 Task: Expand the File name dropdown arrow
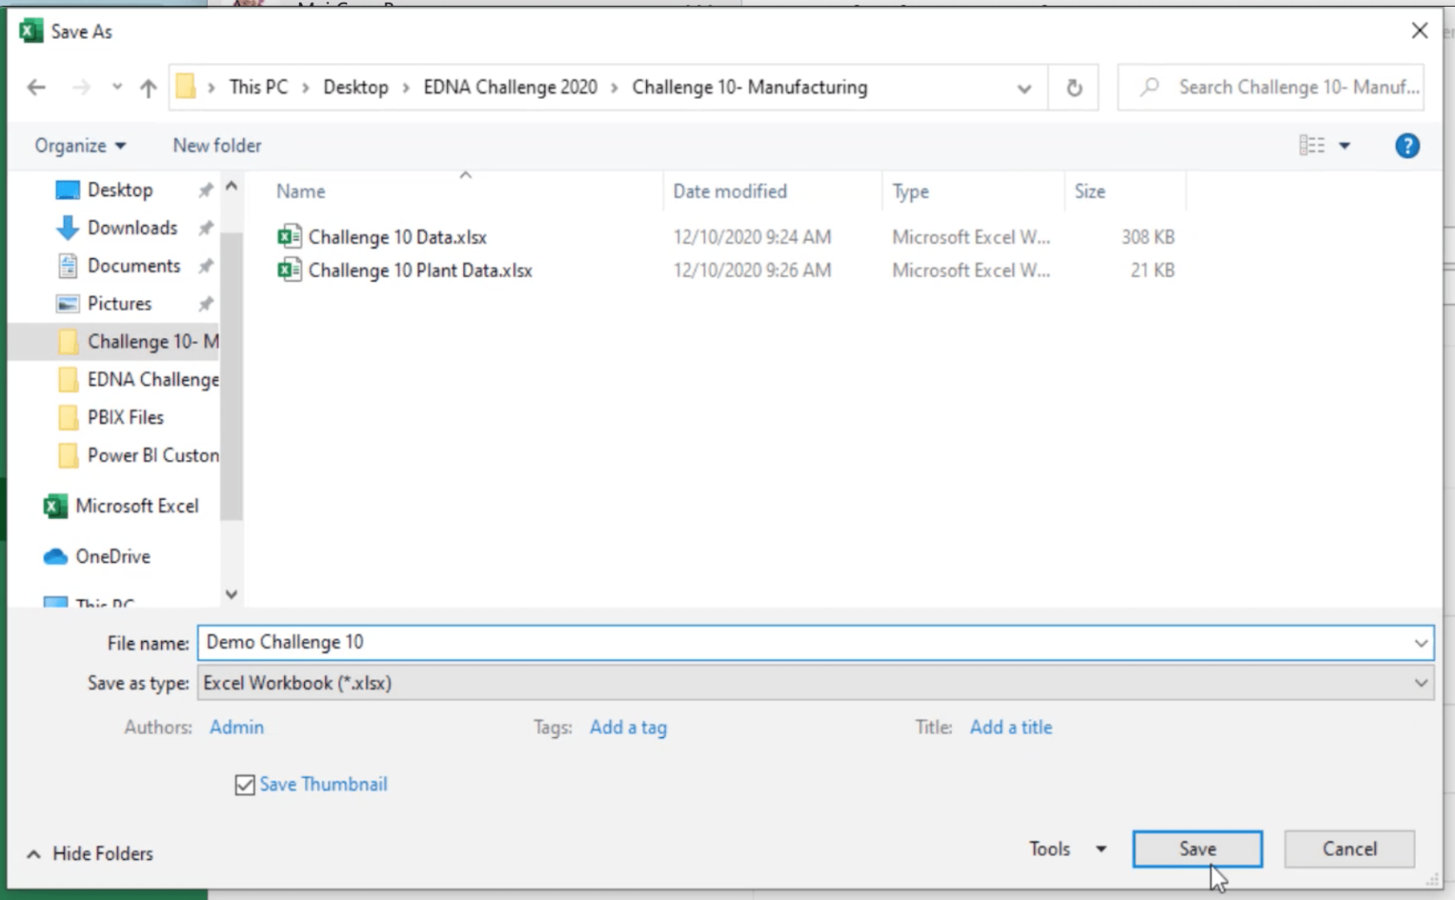pyautogui.click(x=1421, y=644)
